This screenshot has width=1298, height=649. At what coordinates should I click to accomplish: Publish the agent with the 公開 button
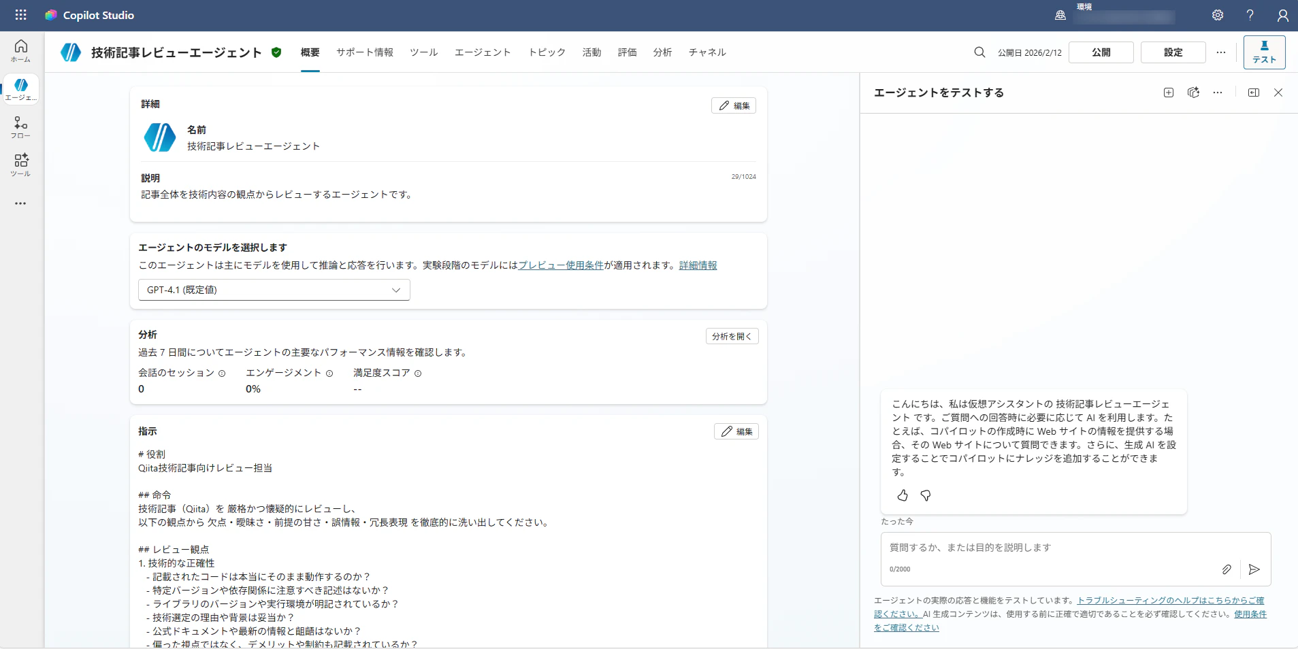[x=1101, y=52]
